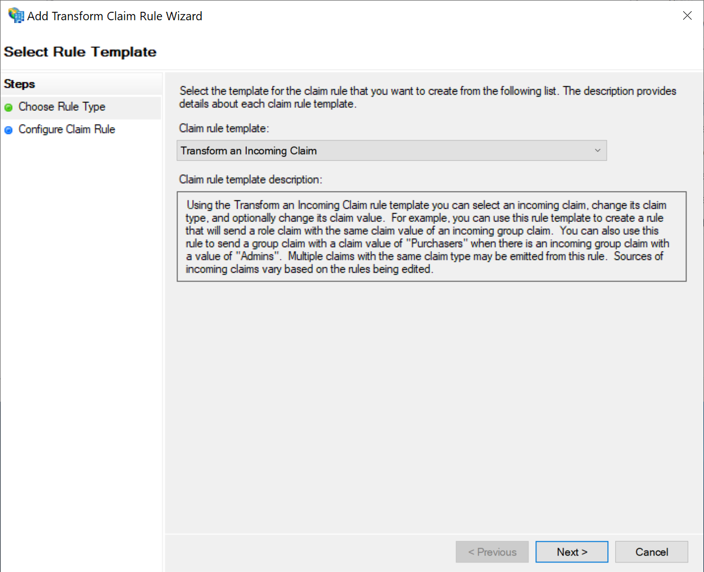Screen dimensions: 704x572
Task: Select the Configure Claim Rule step
Action: (x=66, y=129)
